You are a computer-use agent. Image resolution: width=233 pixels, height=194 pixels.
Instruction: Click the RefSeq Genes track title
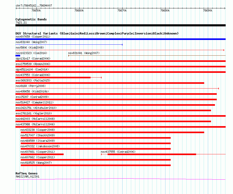click(26, 173)
